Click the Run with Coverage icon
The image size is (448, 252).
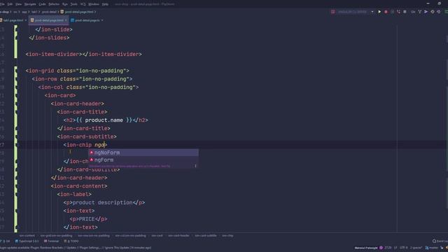pyautogui.click(x=392, y=12)
